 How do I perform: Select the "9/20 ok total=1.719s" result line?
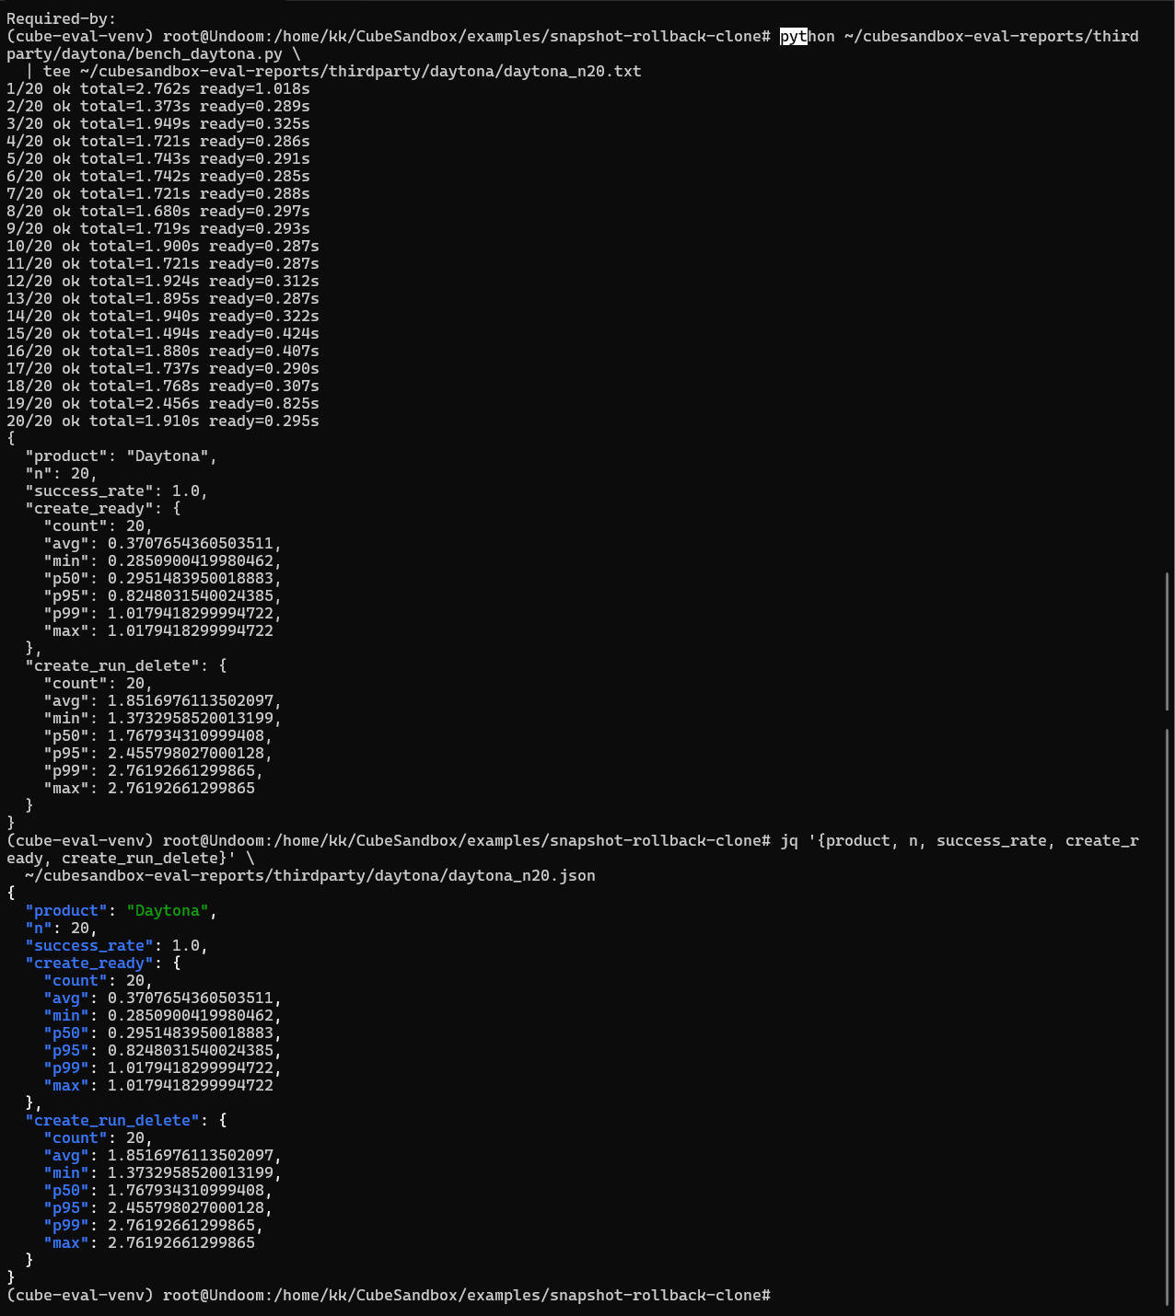click(x=158, y=228)
